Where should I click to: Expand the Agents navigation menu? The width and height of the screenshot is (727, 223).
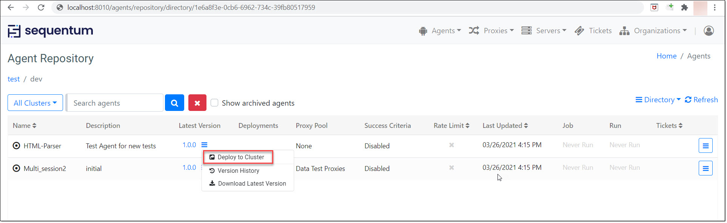click(440, 31)
